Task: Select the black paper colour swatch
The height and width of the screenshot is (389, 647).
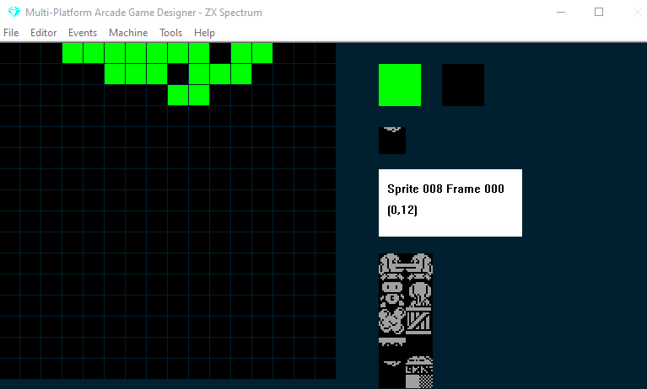Action: pyautogui.click(x=463, y=85)
